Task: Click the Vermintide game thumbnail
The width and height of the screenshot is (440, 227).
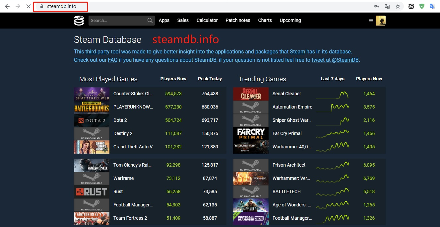Action: click(x=251, y=179)
